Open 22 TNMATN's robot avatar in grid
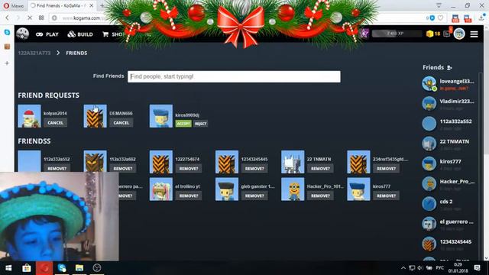This screenshot has height=275, width=489. point(293,162)
